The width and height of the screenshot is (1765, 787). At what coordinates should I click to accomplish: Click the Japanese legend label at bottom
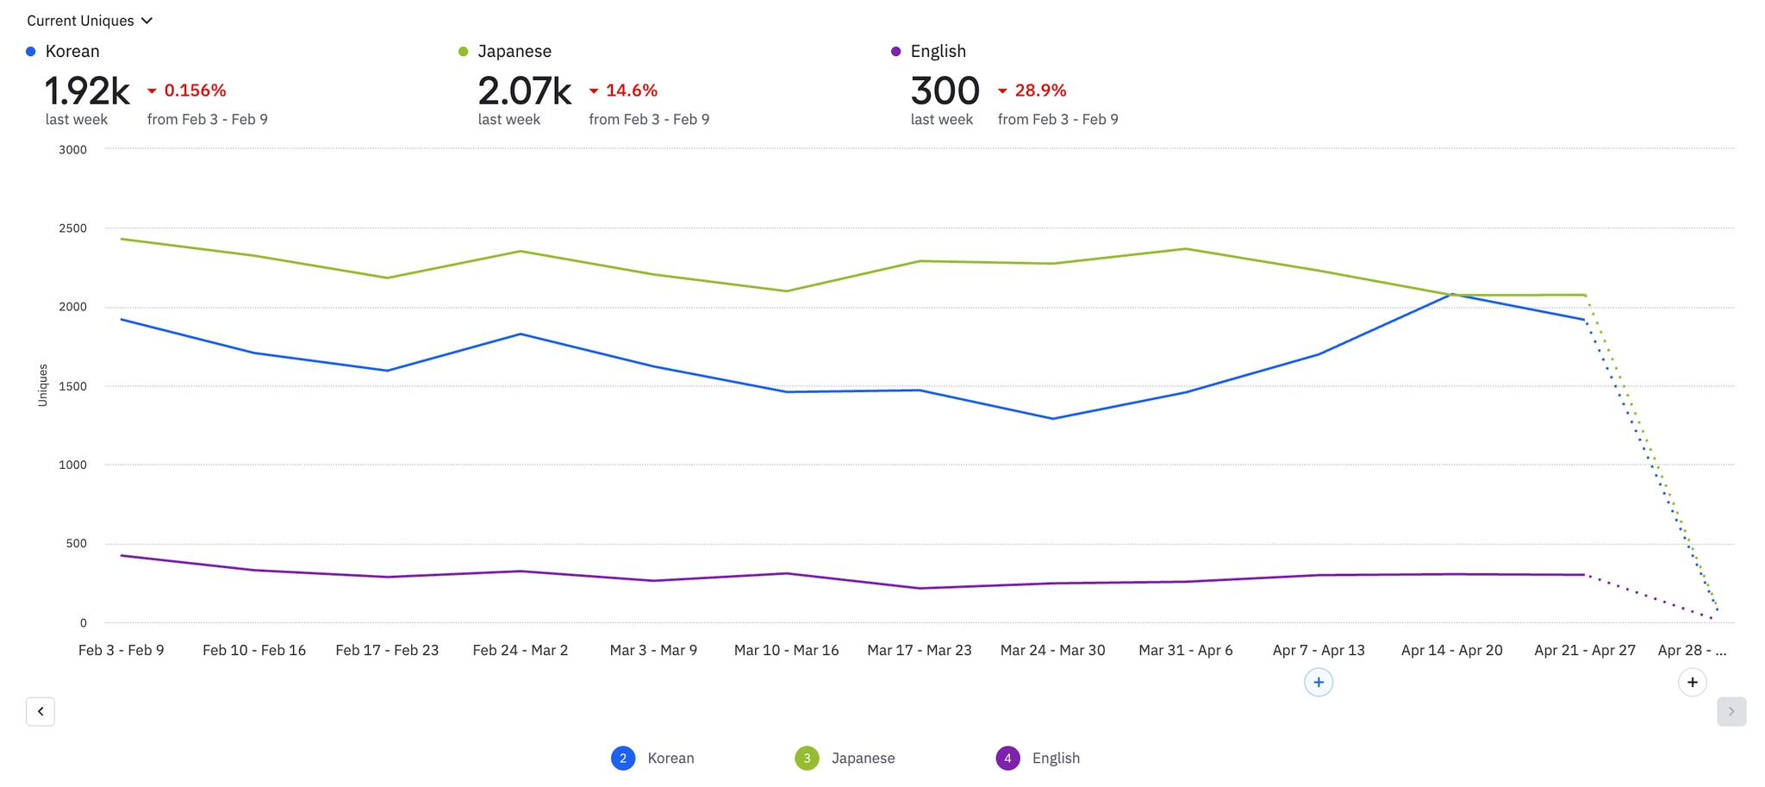863,759
